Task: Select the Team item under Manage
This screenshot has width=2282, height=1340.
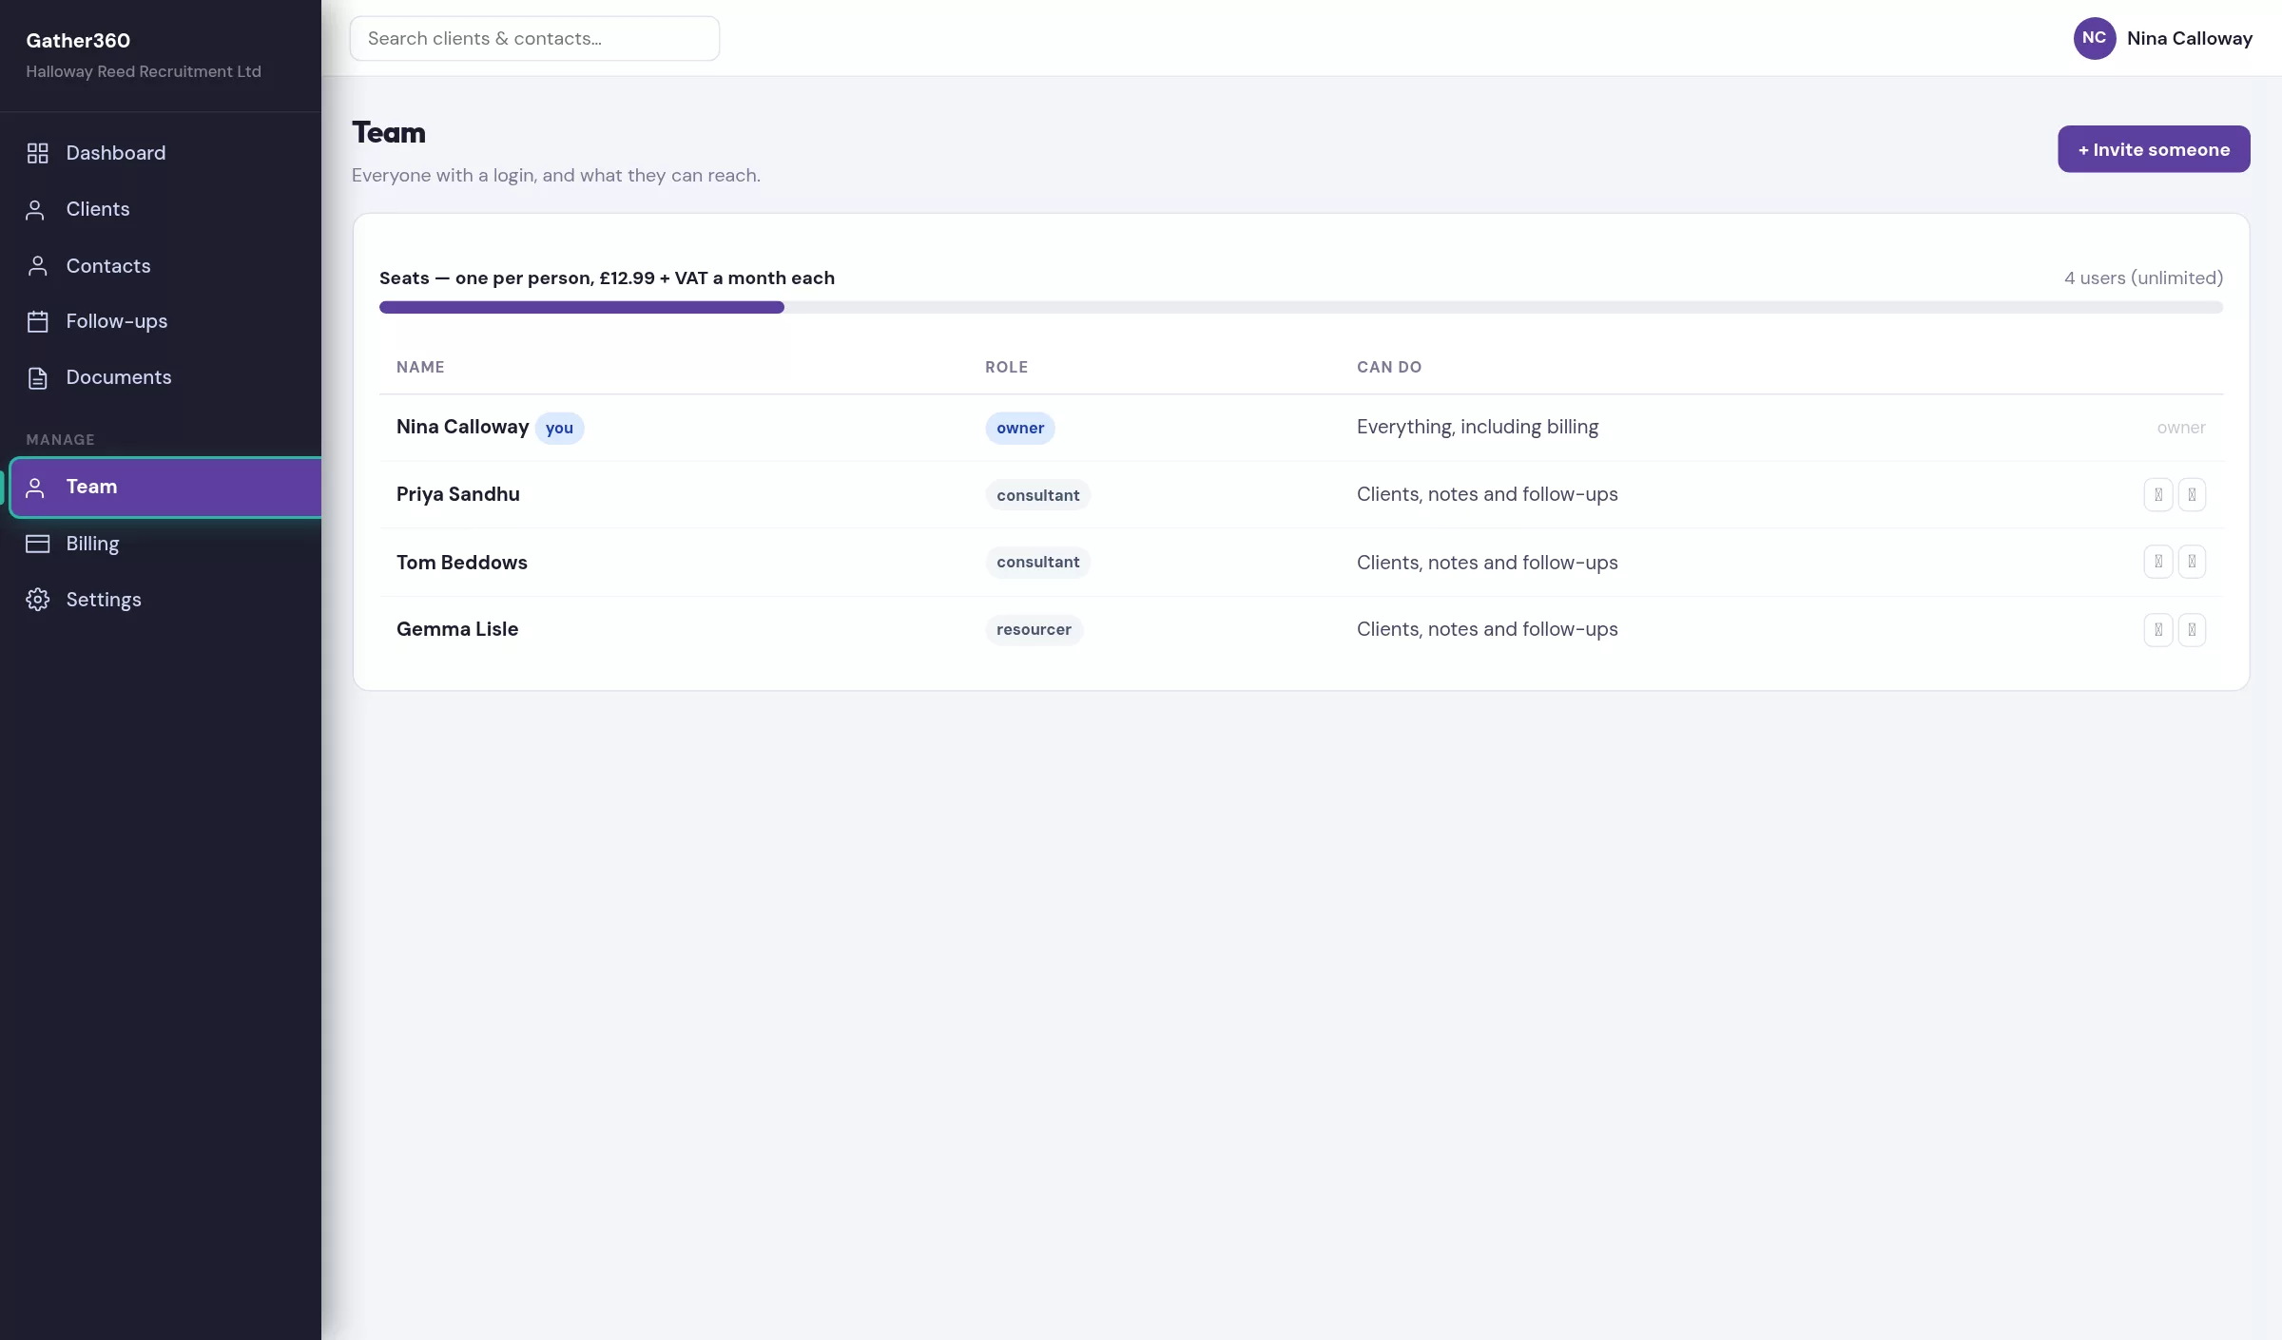Action: (165, 488)
